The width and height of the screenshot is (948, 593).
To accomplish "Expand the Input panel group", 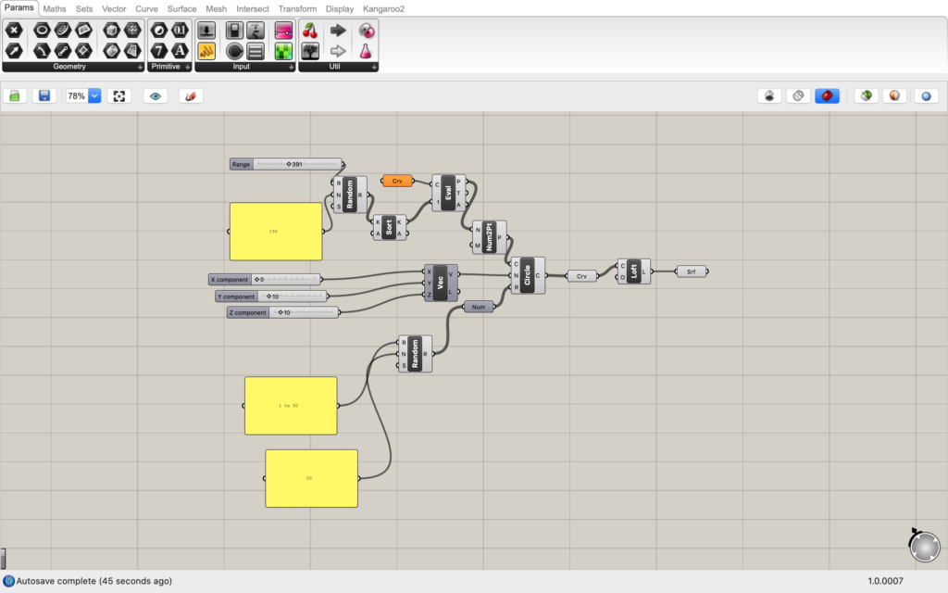I will coord(291,67).
